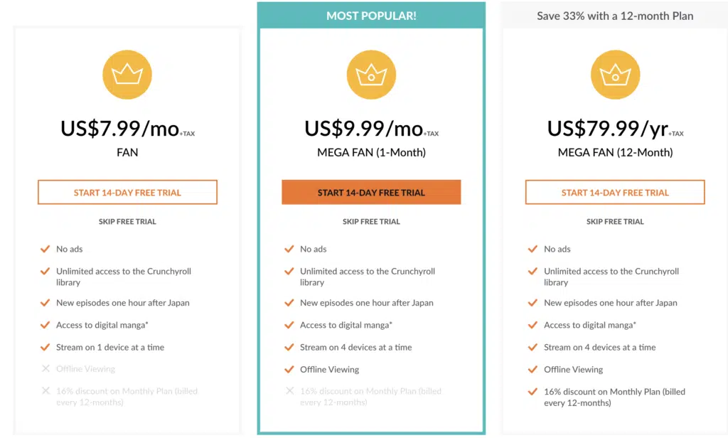728x438 pixels.
Task: Click the Offline Viewing checkmark in the 1-Month plan
Action: click(x=289, y=369)
